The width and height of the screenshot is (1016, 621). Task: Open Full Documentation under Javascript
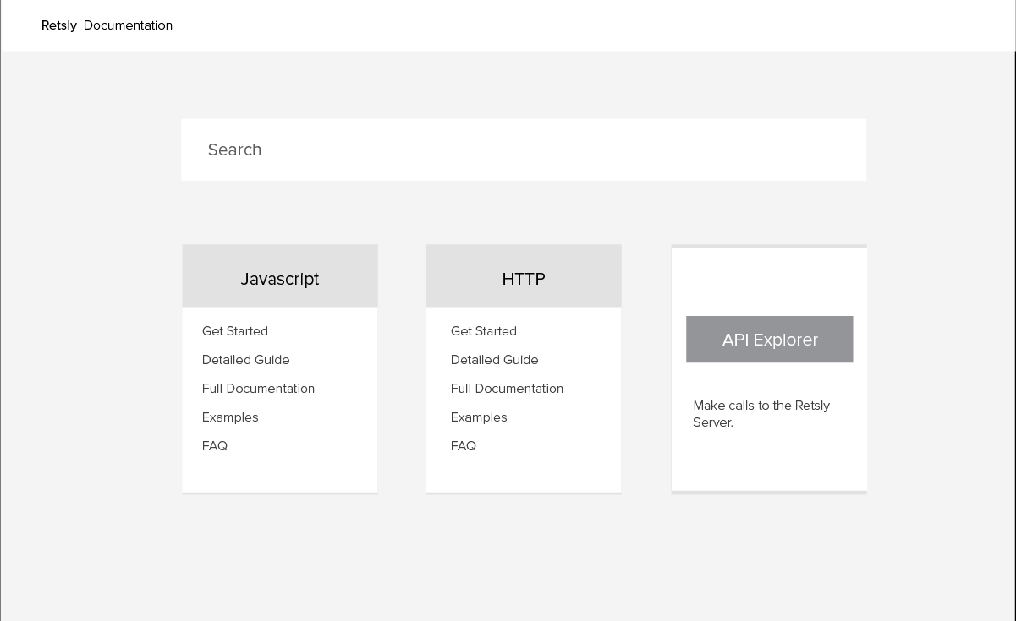click(258, 389)
